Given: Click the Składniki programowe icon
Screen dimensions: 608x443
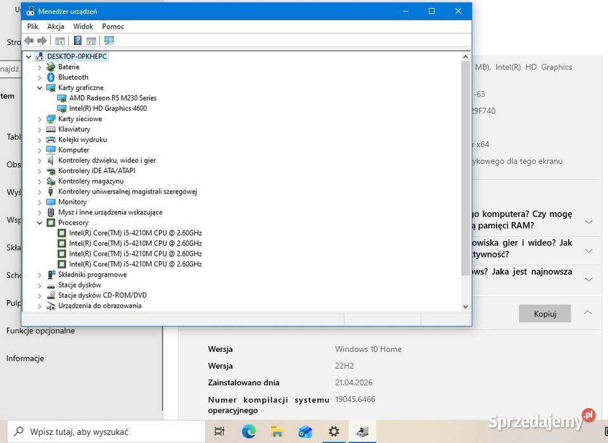Looking at the screenshot, I should (51, 275).
